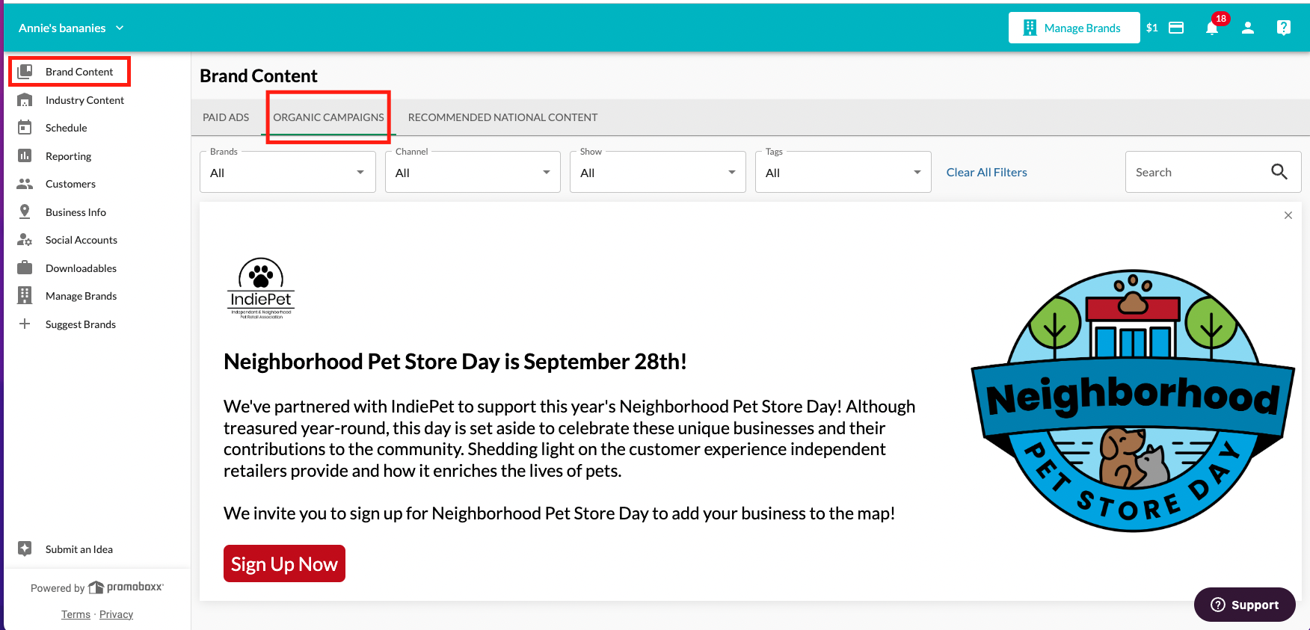Expand the Annie's bananies account dropdown
Image resolution: width=1310 pixels, height=630 pixels.
pyautogui.click(x=71, y=28)
